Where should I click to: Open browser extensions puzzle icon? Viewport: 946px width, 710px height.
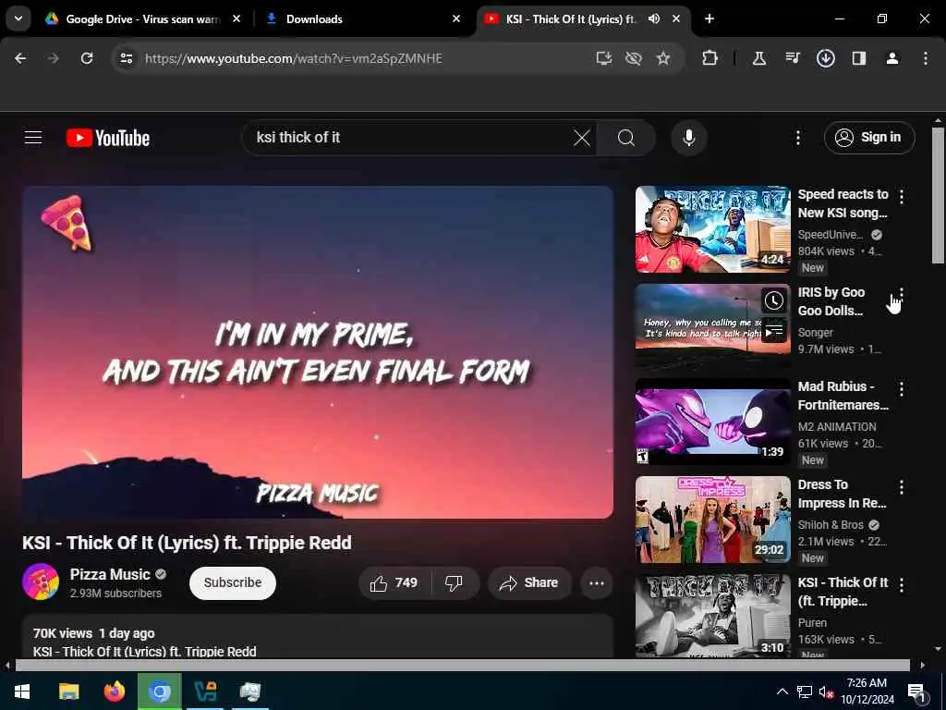[x=710, y=58]
